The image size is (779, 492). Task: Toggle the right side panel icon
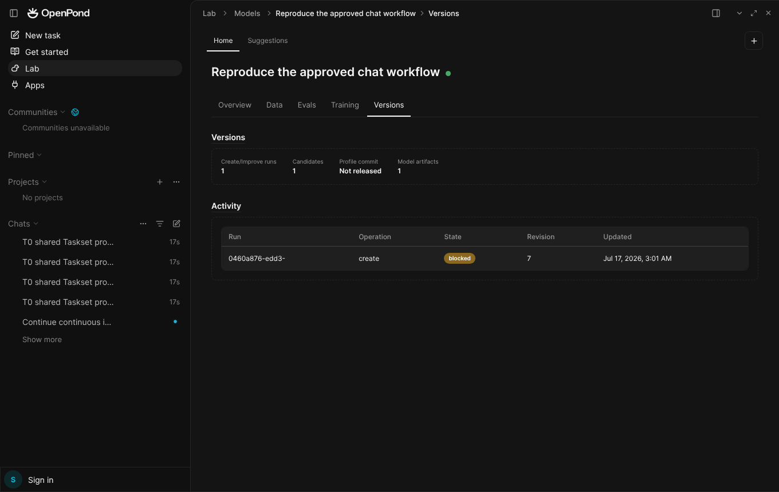[x=716, y=13]
